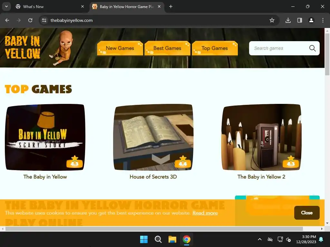Click the vertical page scrollbar thumb

(x=327, y=54)
